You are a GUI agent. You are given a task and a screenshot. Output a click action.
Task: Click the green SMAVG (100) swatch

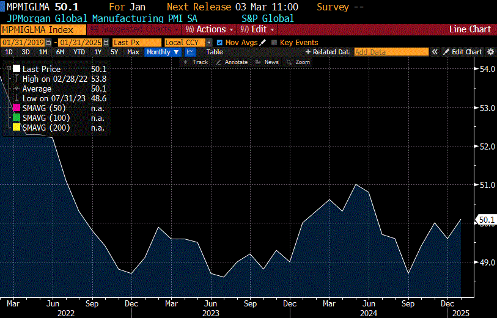click(17, 118)
